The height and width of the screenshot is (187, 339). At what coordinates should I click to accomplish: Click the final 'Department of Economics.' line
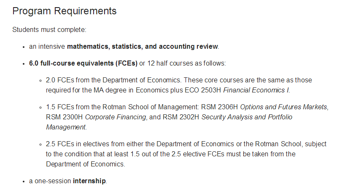pyautogui.click(x=86, y=164)
